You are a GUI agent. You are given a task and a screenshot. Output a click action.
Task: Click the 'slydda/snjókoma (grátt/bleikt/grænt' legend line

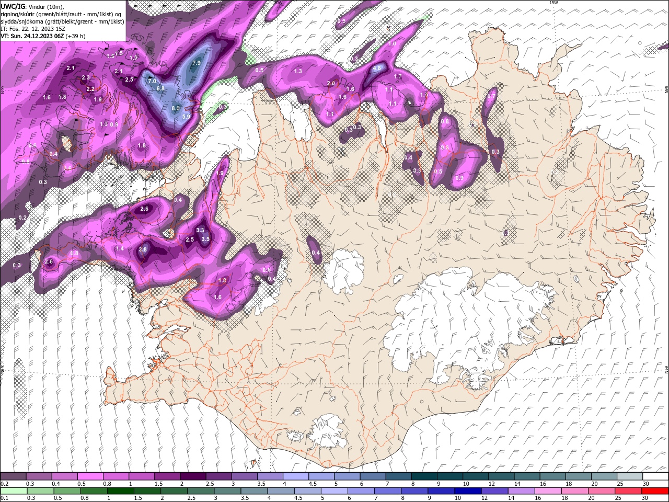click(62, 21)
